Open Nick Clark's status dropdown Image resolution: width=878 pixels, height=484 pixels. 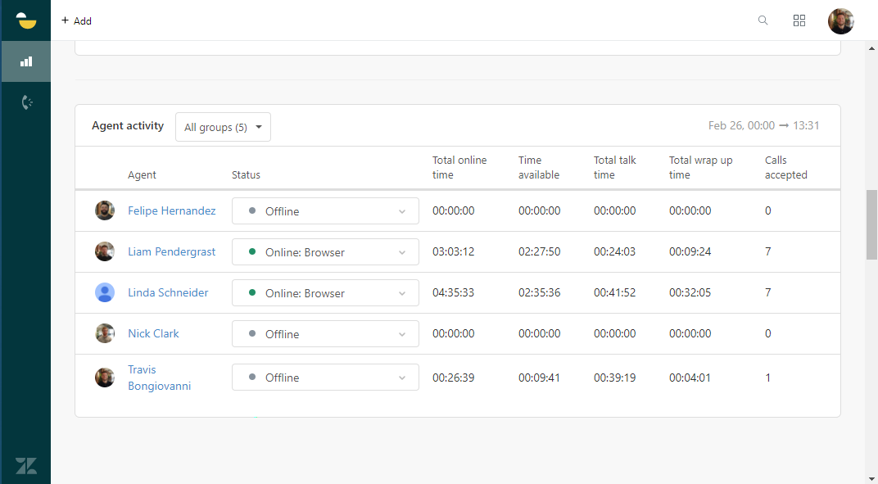coord(325,334)
